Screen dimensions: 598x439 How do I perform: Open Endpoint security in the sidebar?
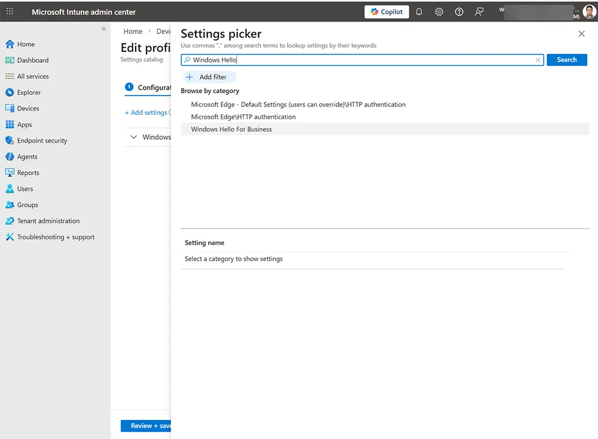(x=41, y=140)
